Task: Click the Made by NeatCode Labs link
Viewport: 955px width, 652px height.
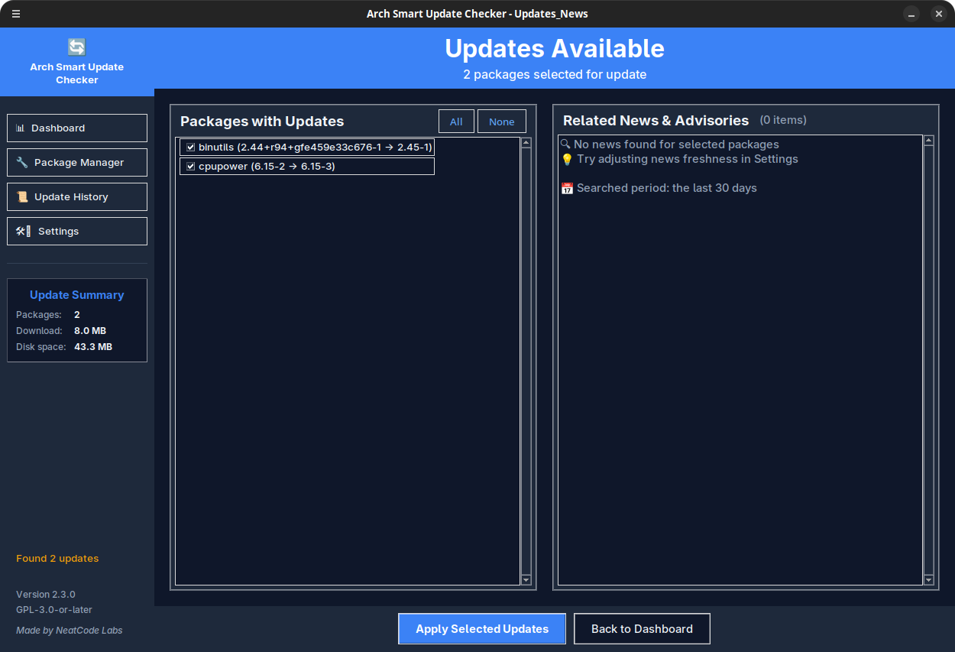Action: coord(69,630)
